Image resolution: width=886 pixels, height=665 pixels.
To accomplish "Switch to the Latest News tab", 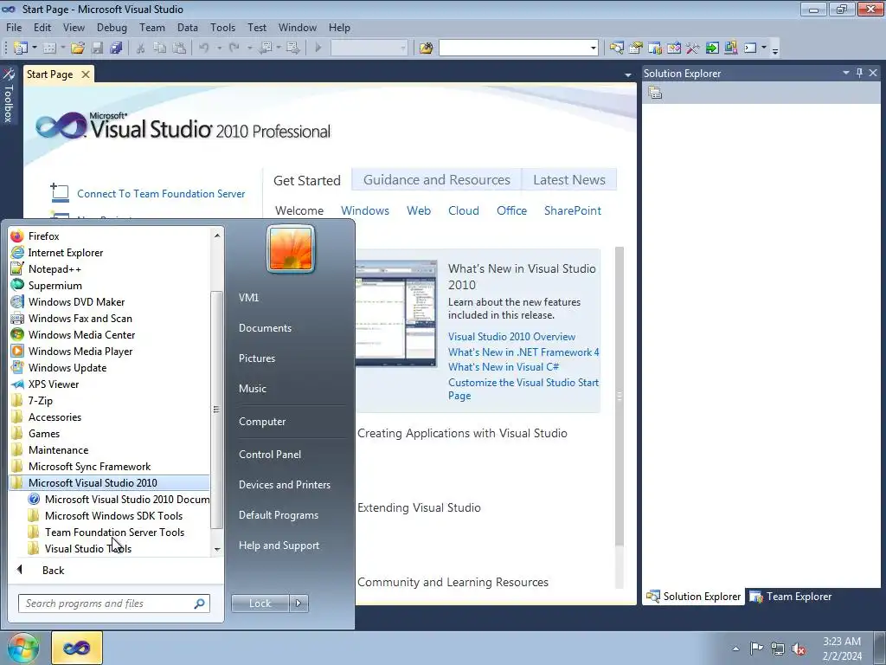I will click(x=569, y=180).
